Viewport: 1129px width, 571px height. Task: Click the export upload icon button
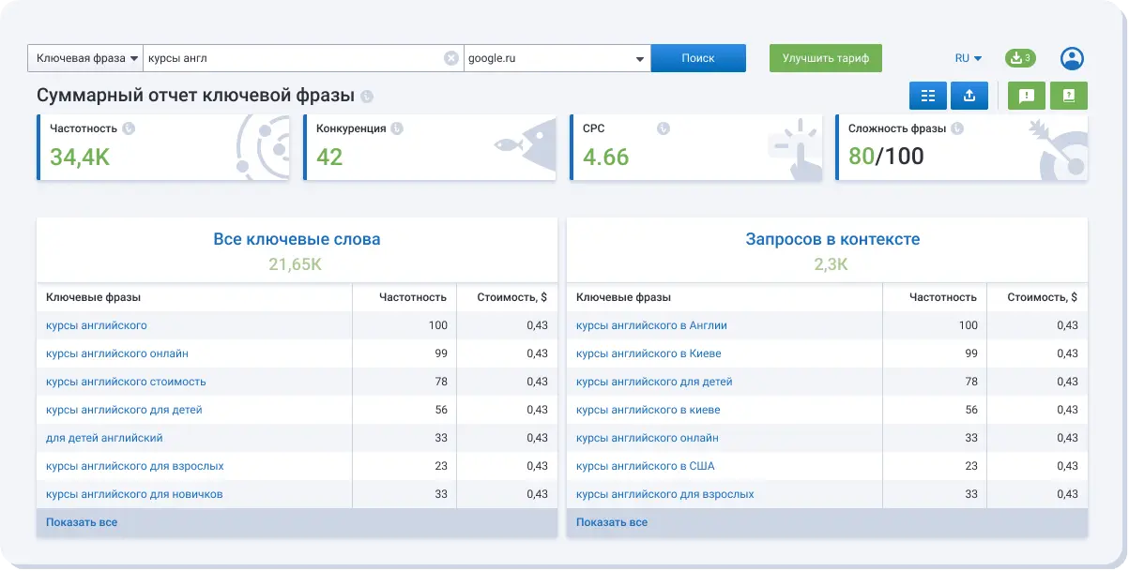(969, 96)
